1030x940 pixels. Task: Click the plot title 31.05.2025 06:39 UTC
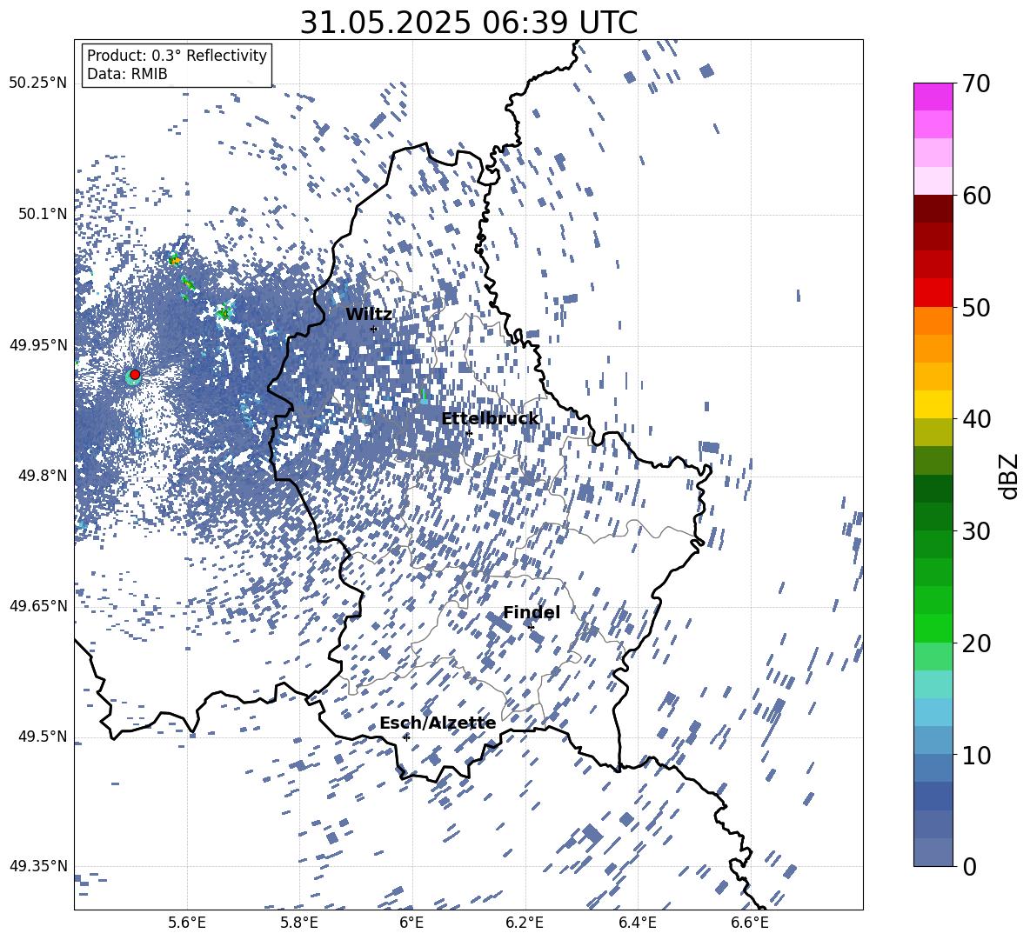click(469, 23)
